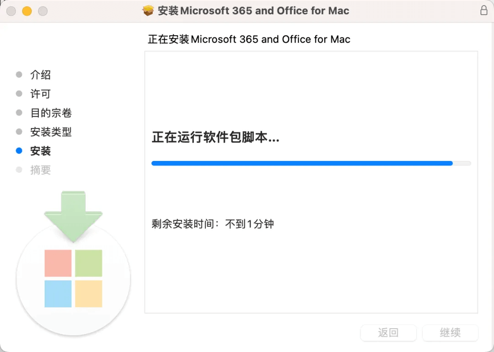
Task: Click the blue bullet beside 安装 step
Action: click(19, 150)
